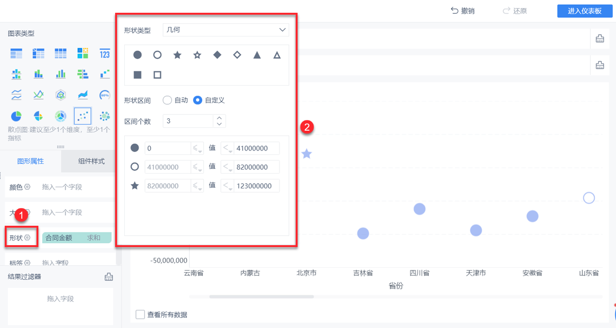Pick the hollow square shape
This screenshot has height=328, width=616.
(157, 75)
